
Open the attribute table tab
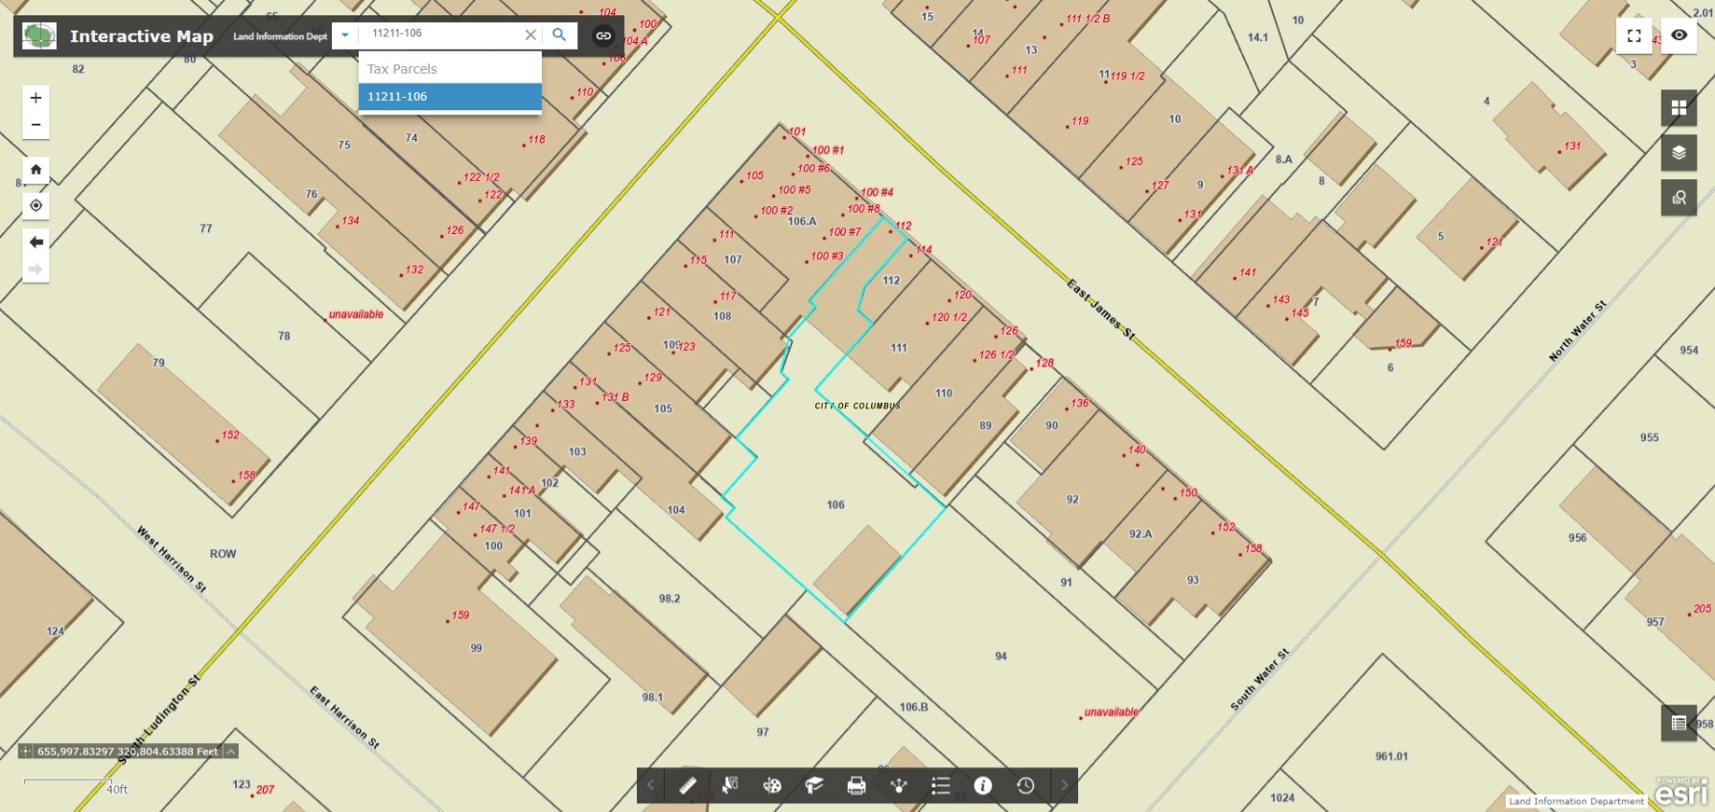1679,723
